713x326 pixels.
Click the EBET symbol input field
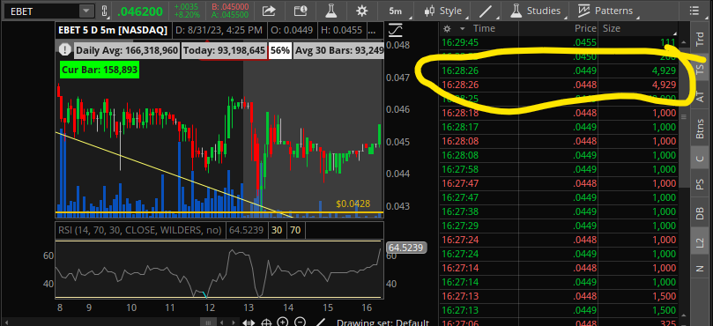click(41, 11)
